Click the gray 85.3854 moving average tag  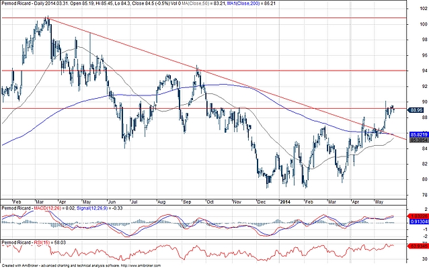click(419, 140)
